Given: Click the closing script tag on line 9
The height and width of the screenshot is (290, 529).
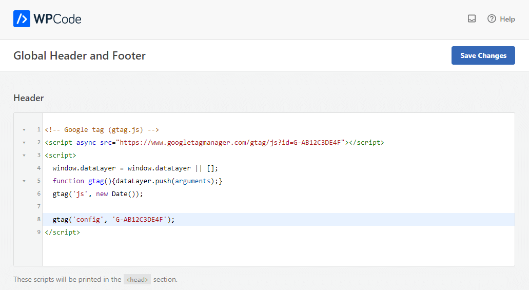Looking at the screenshot, I should point(62,233).
